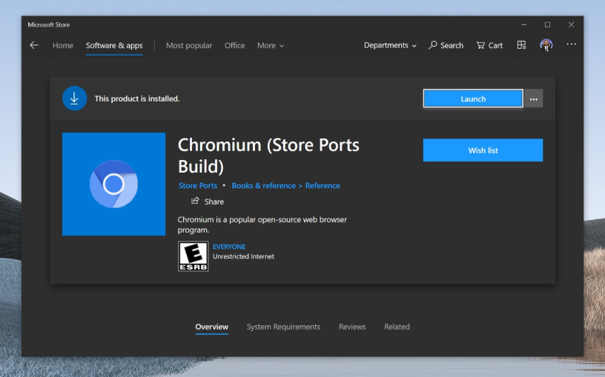Select the Overview tab
605x377 pixels.
coord(212,327)
